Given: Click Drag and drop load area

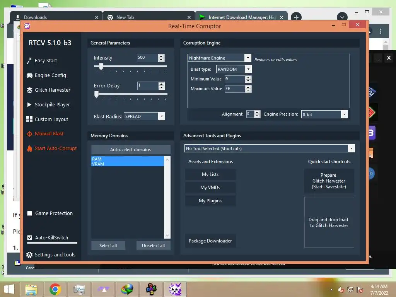Looking at the screenshot, I should pyautogui.click(x=329, y=222).
